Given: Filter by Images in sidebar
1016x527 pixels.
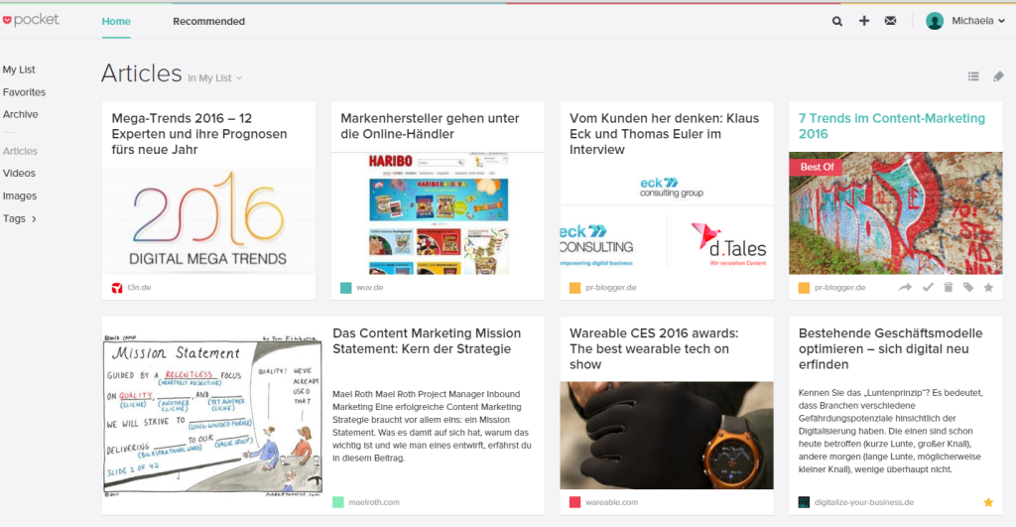Looking at the screenshot, I should [x=20, y=196].
